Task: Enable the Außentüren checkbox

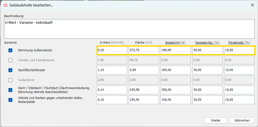Action: click(10, 80)
